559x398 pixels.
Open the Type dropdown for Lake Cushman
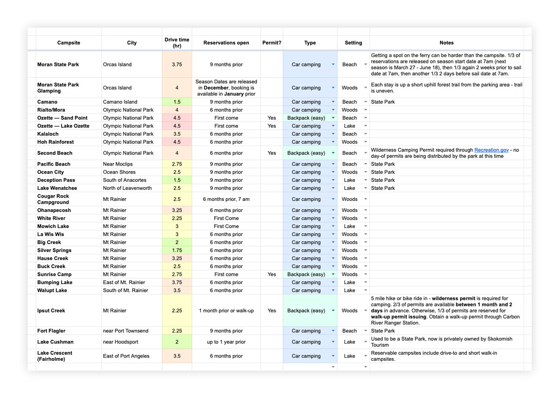[x=333, y=342]
